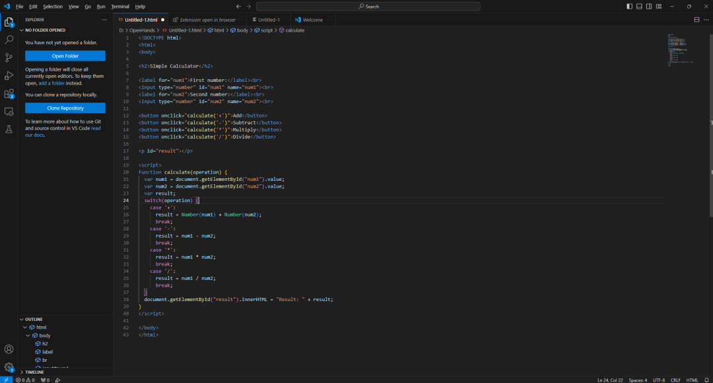Open the Search view in activity bar
713x383 pixels.
click(9, 40)
